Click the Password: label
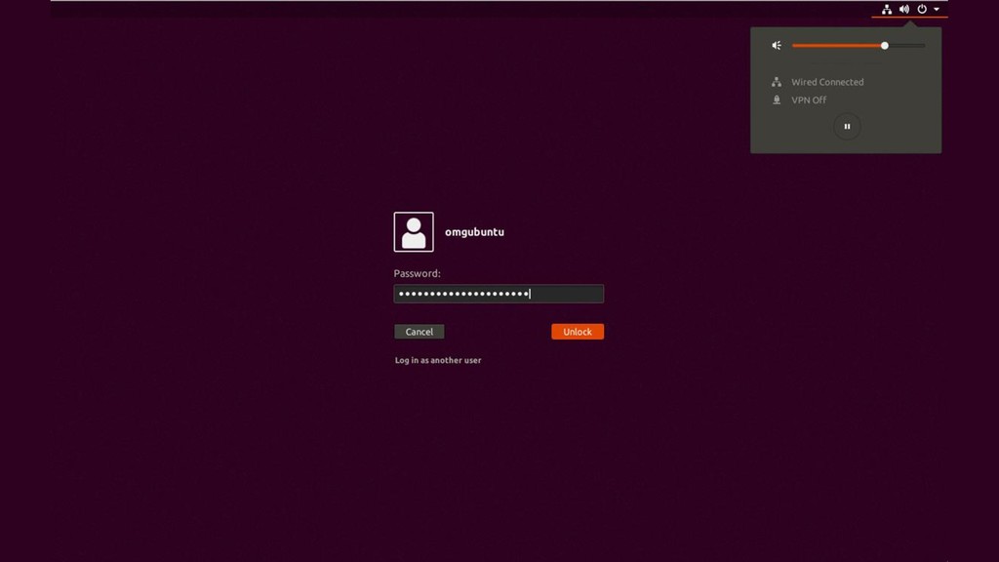Screen dimensions: 999x562 [x=417, y=273]
